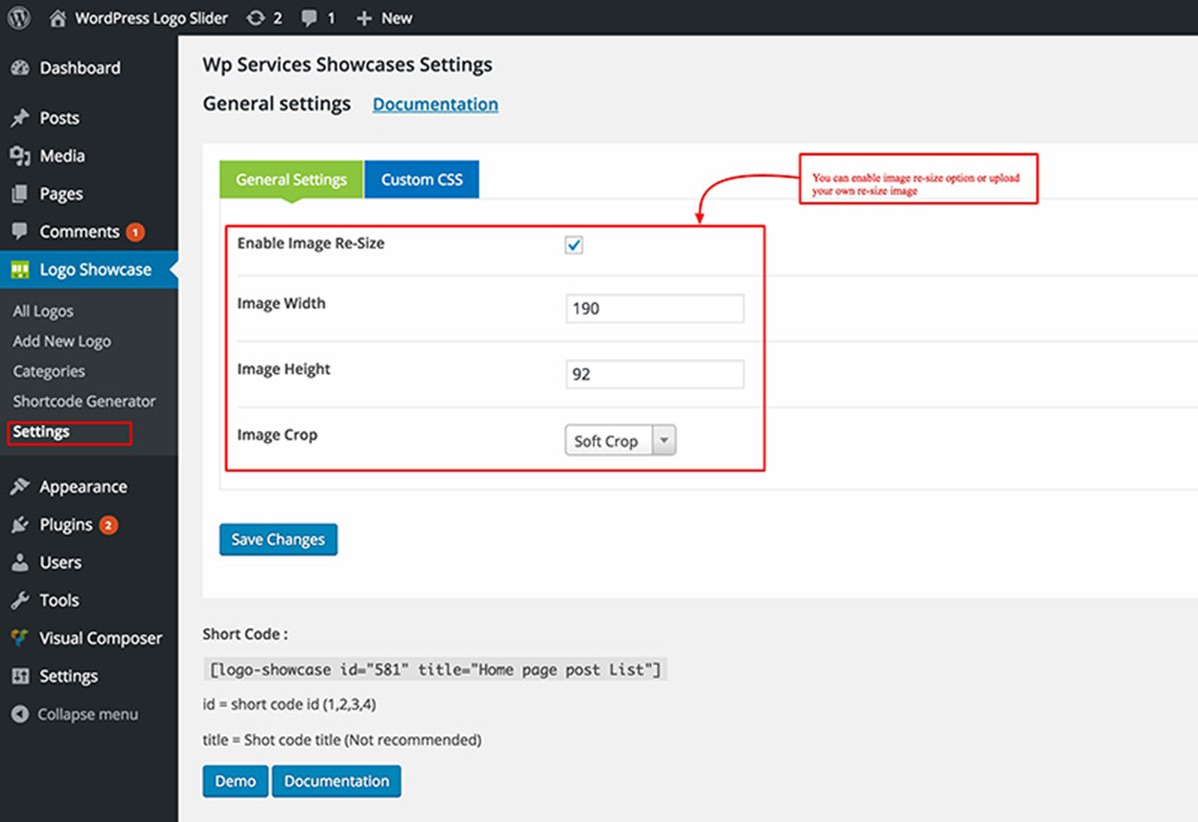Click the plus icon beside New
This screenshot has height=822, width=1198.
pos(364,18)
